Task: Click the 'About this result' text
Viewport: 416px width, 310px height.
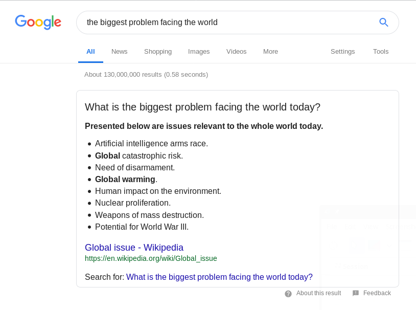Action: tap(318, 293)
